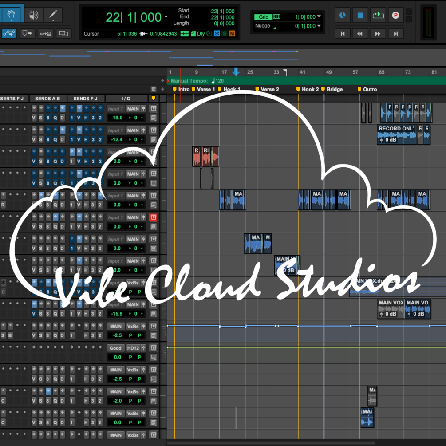Screen dimensions: 446x446
Task: Open the main counter format dropdown arrow
Action: pos(166,17)
